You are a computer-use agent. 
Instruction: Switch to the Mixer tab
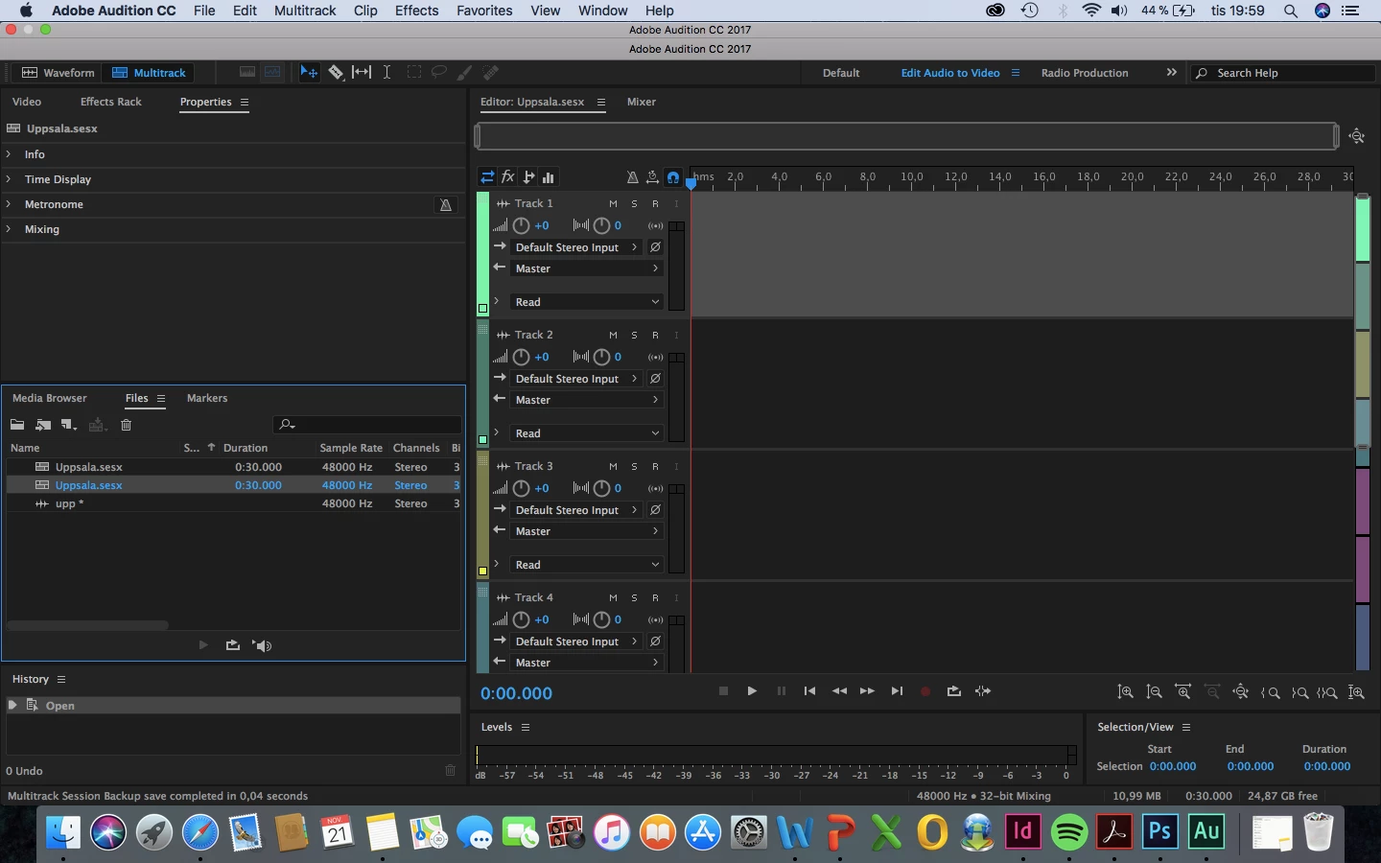(642, 102)
